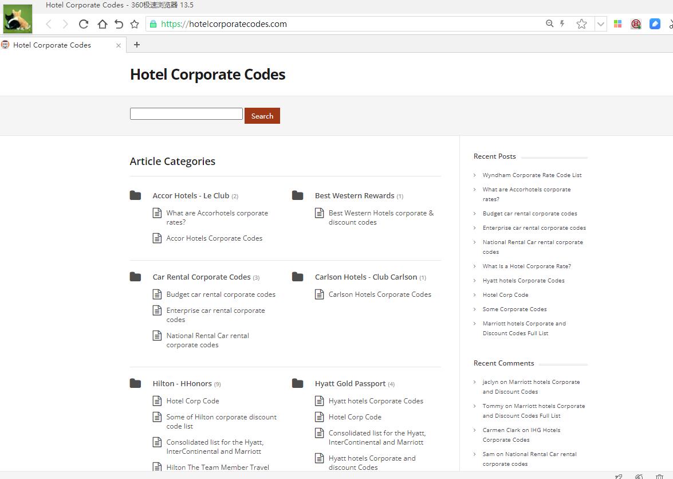The width and height of the screenshot is (673, 479).
Task: Close the Hotel Corporate Codes tab
Action: click(x=119, y=45)
